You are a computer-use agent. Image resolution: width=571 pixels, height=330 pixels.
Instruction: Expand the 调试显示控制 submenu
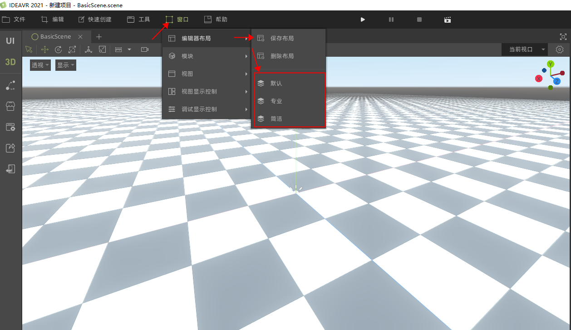point(206,109)
